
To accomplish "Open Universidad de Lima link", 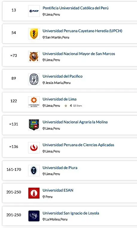I will point(60,99).
